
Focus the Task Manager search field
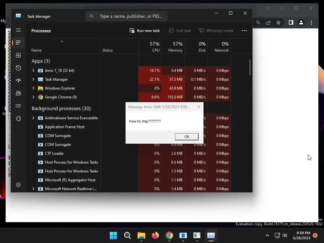tap(127, 16)
